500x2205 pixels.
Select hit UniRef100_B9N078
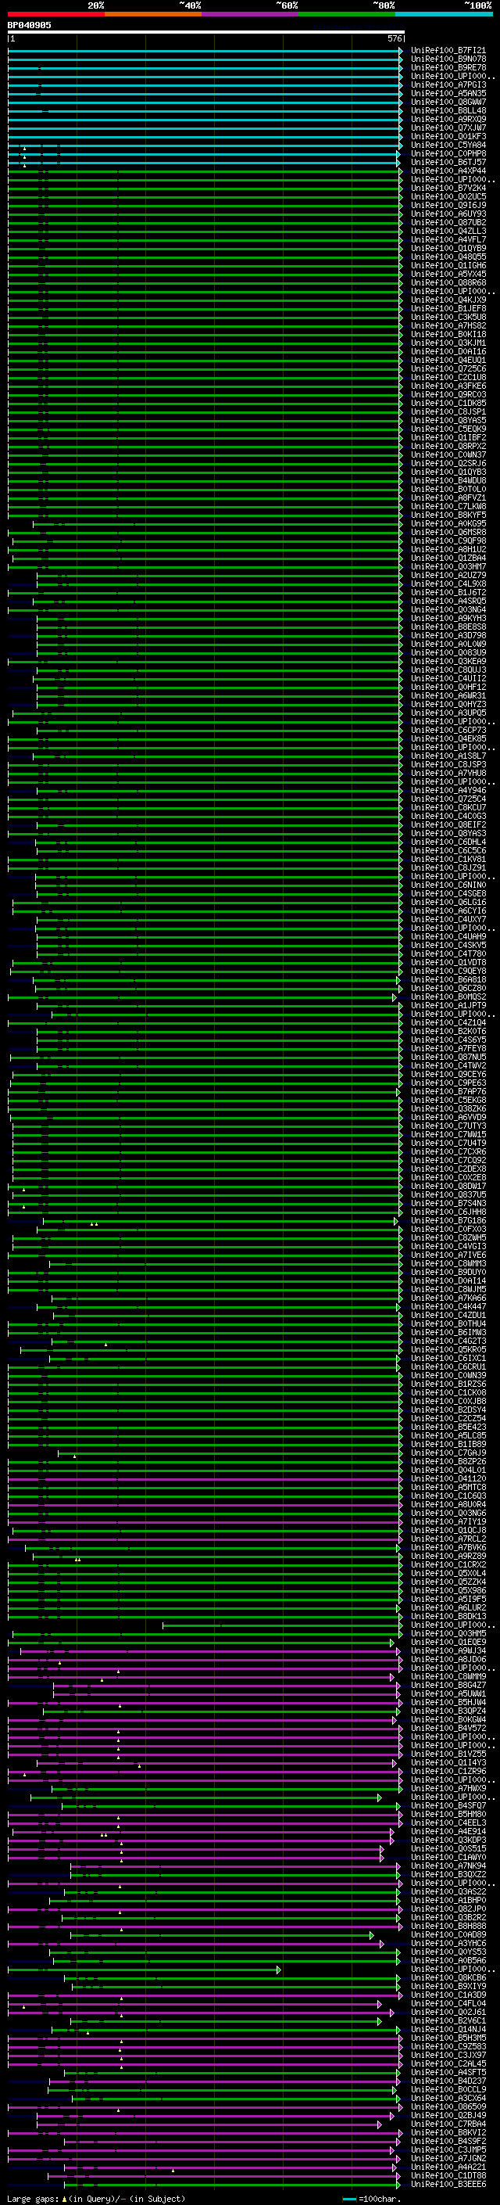448,60
